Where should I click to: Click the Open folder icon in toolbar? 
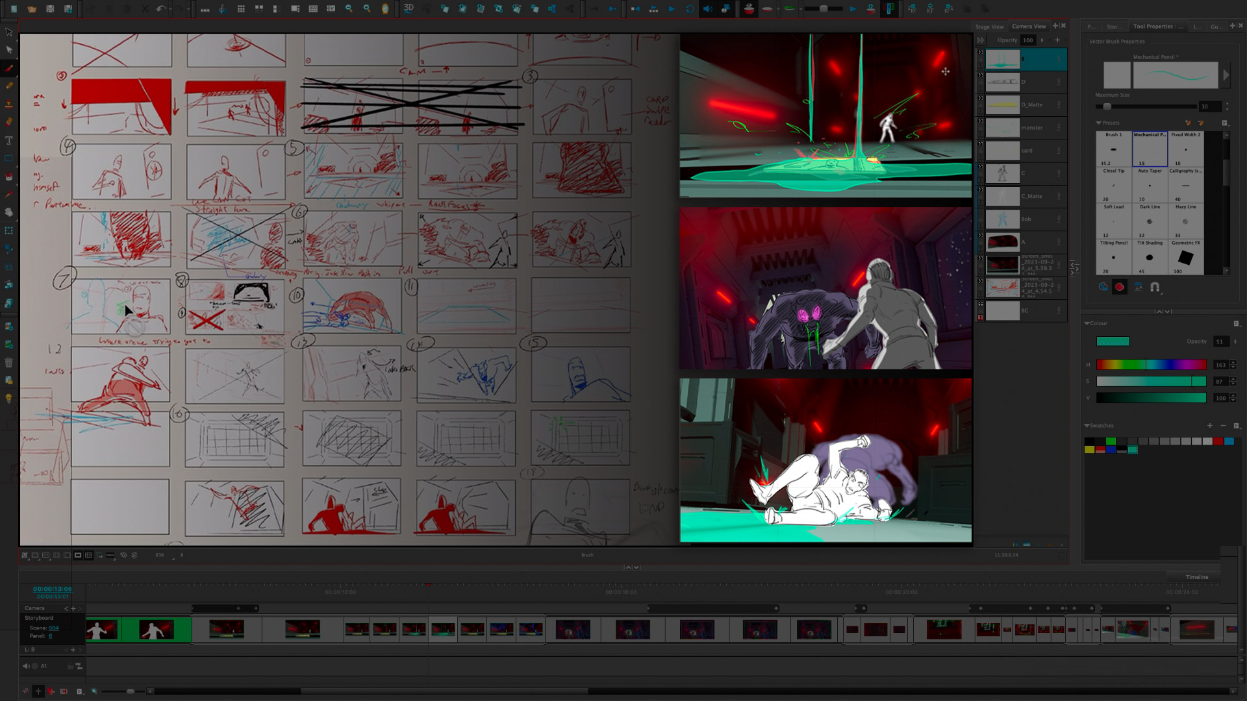point(32,9)
